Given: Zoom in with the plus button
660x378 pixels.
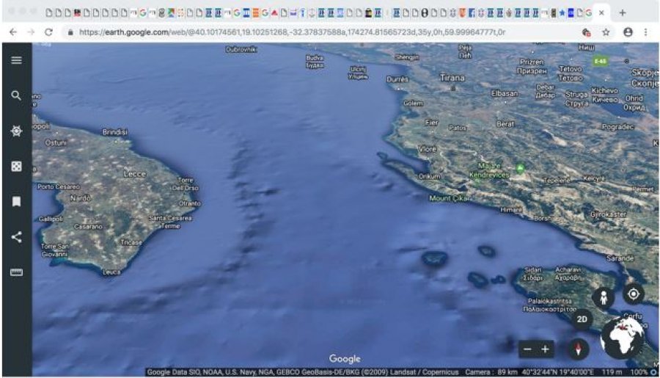Looking at the screenshot, I should (x=545, y=349).
